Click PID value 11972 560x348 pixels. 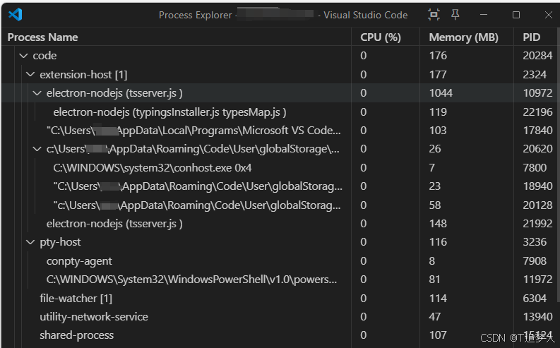[x=537, y=280]
